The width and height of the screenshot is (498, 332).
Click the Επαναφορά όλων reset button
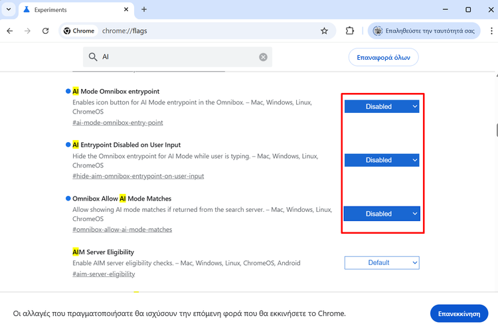pos(383,57)
